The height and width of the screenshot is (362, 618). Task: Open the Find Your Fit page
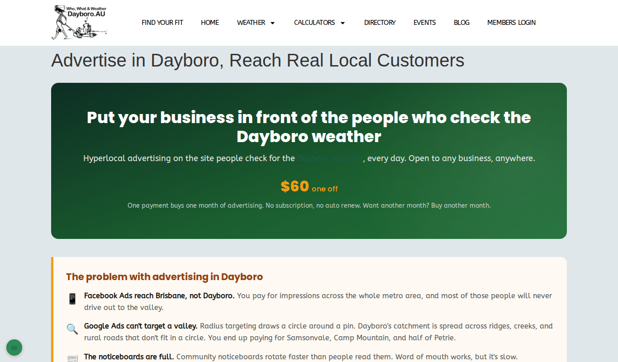[162, 23]
